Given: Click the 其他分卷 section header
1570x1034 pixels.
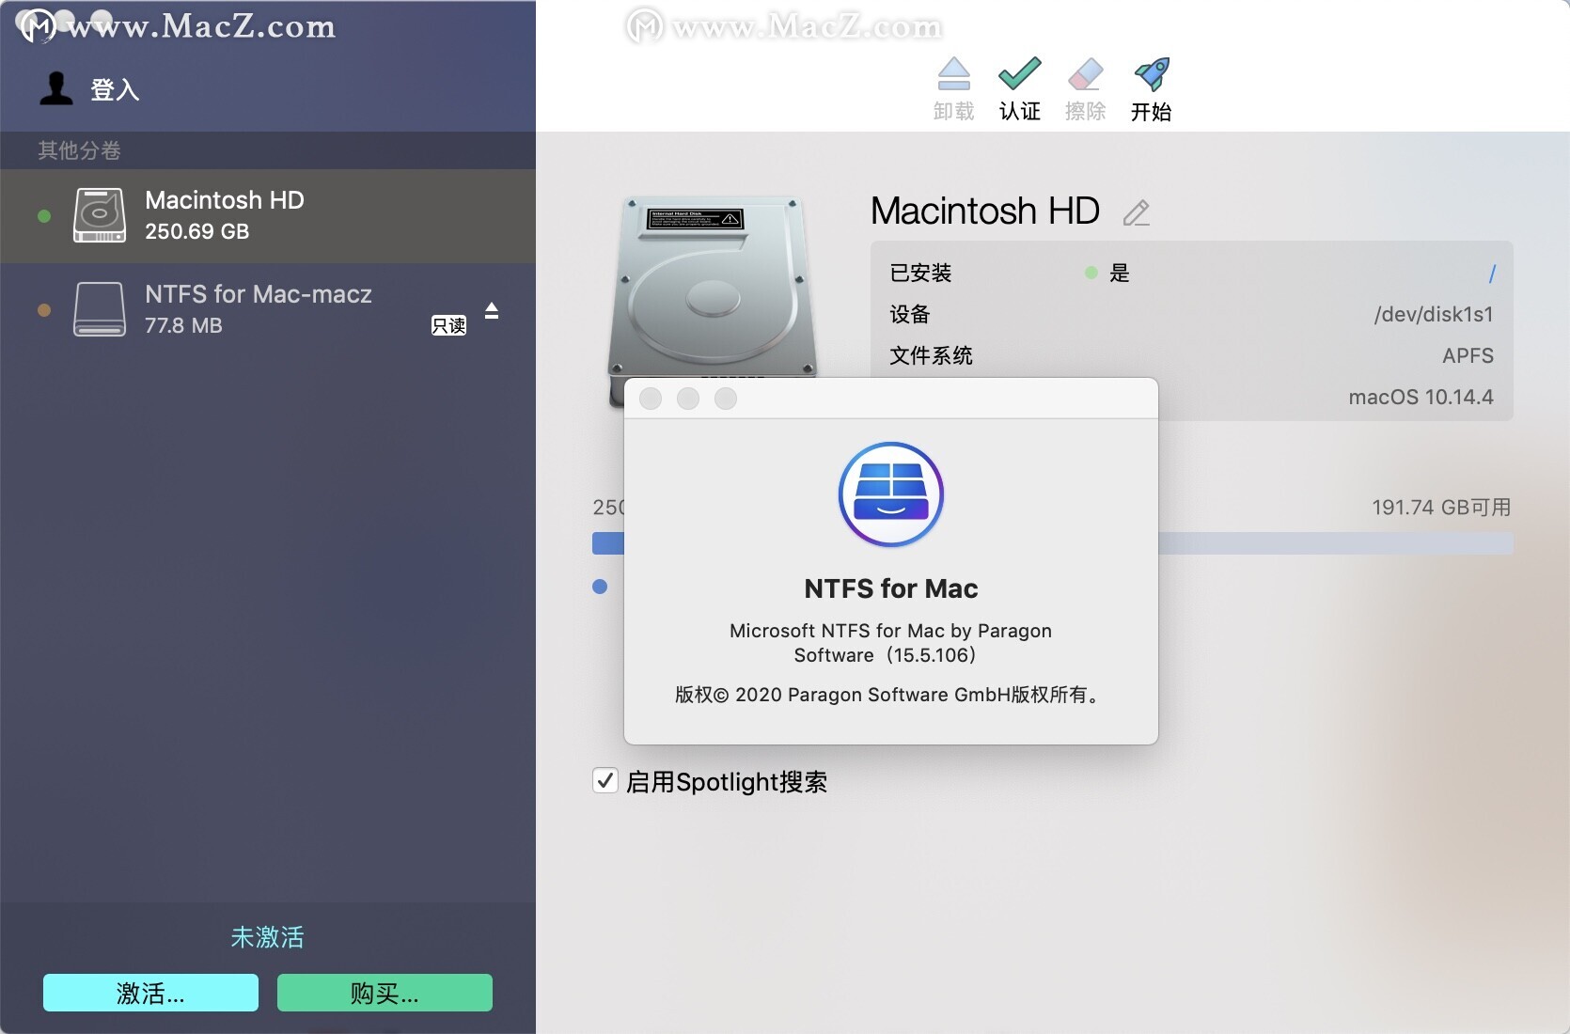Looking at the screenshot, I should 80,150.
